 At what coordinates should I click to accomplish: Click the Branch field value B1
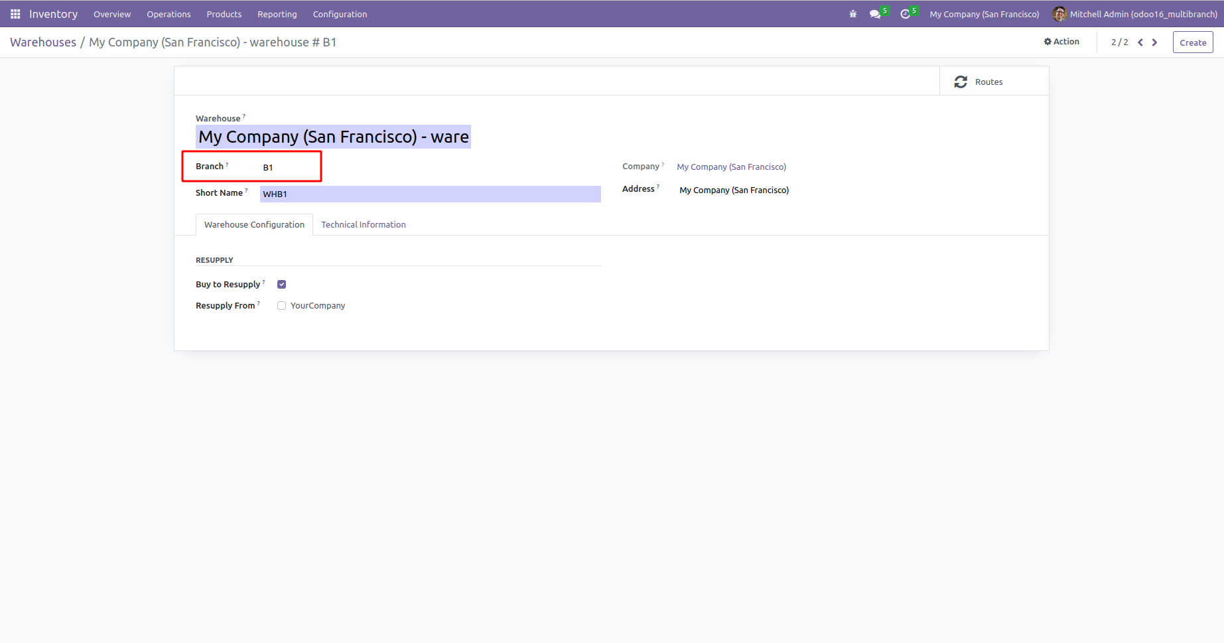coord(268,168)
